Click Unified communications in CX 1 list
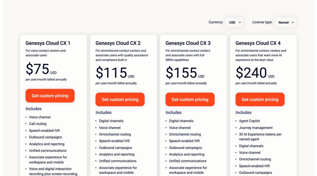317x176 pixels. click(x=48, y=151)
